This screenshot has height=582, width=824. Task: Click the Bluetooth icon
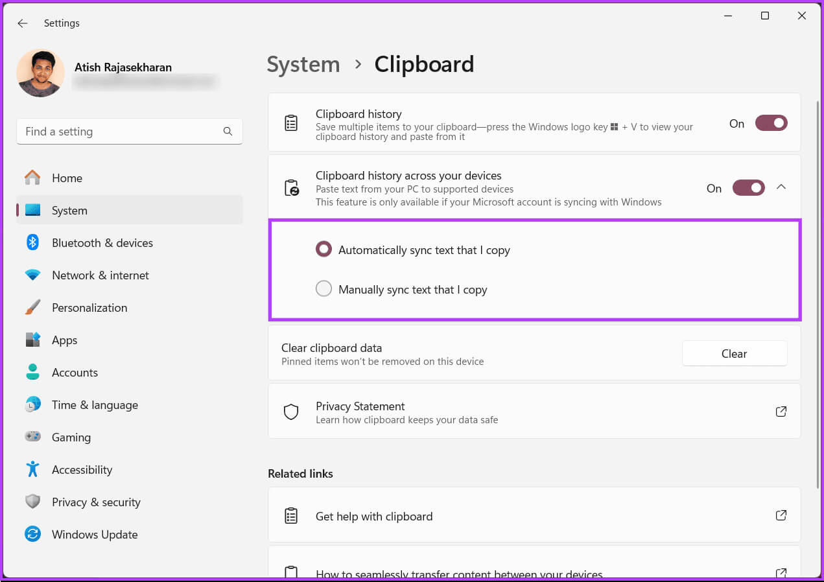pos(32,242)
